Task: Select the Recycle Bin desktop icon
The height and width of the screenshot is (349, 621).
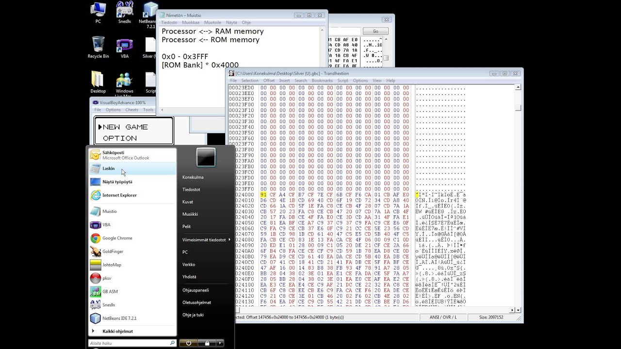Action: (98, 48)
